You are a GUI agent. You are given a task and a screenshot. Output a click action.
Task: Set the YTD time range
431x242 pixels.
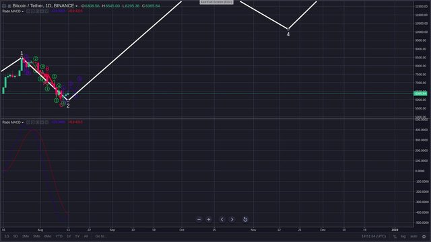[59, 236]
